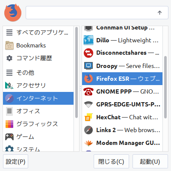The height and width of the screenshot is (171, 171).
Task: Click the Links 2 compass icon
Action: (88, 130)
